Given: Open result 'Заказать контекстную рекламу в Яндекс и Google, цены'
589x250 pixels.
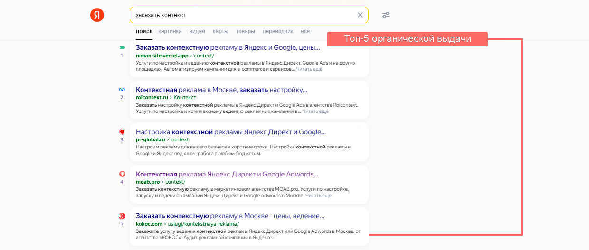Looking at the screenshot, I should (x=228, y=47).
